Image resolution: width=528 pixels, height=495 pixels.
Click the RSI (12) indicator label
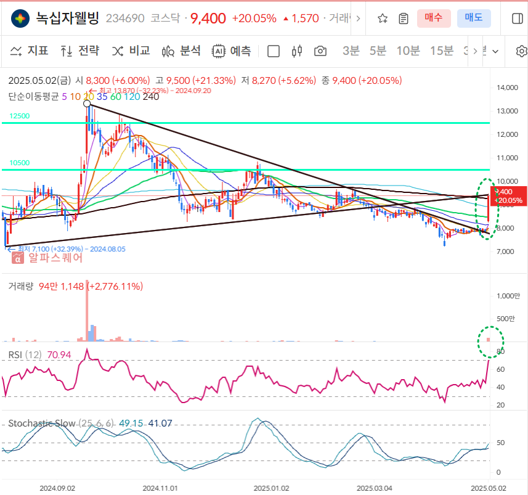(x=25, y=355)
